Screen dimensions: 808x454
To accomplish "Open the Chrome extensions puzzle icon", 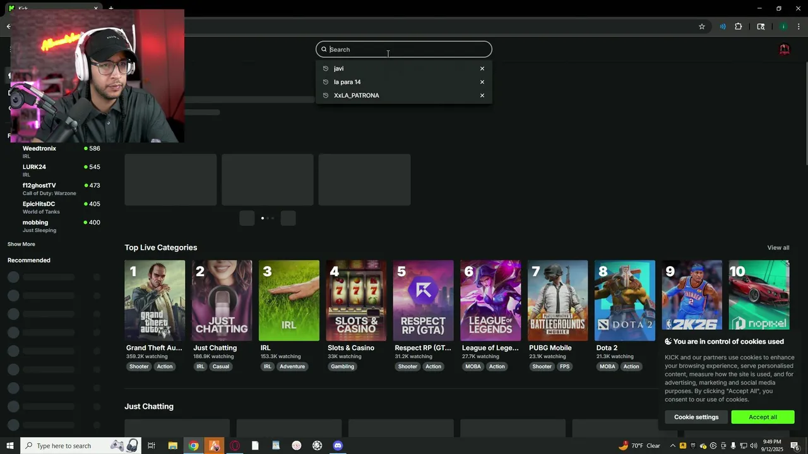I will pyautogui.click(x=739, y=26).
